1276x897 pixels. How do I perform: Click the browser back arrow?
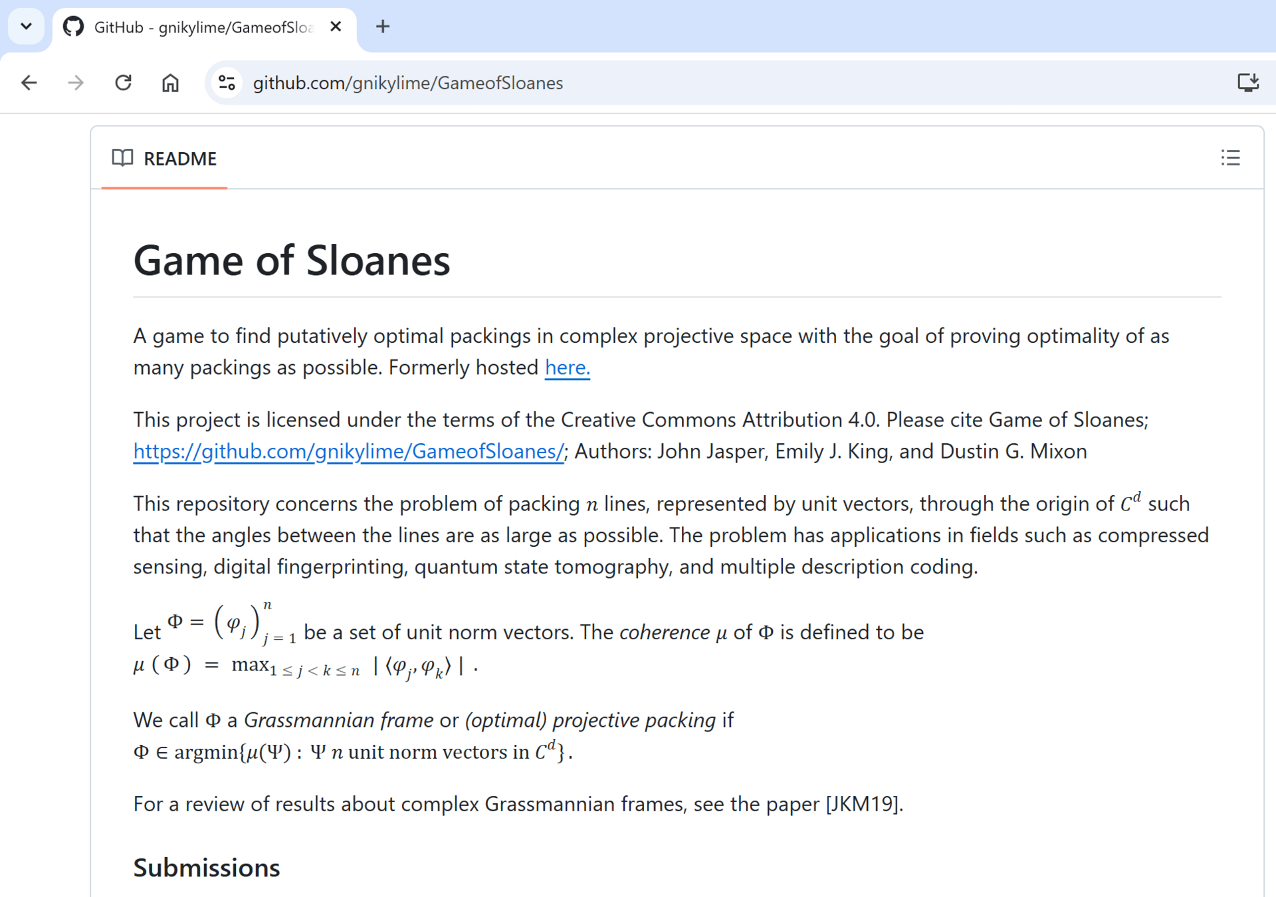[x=29, y=83]
